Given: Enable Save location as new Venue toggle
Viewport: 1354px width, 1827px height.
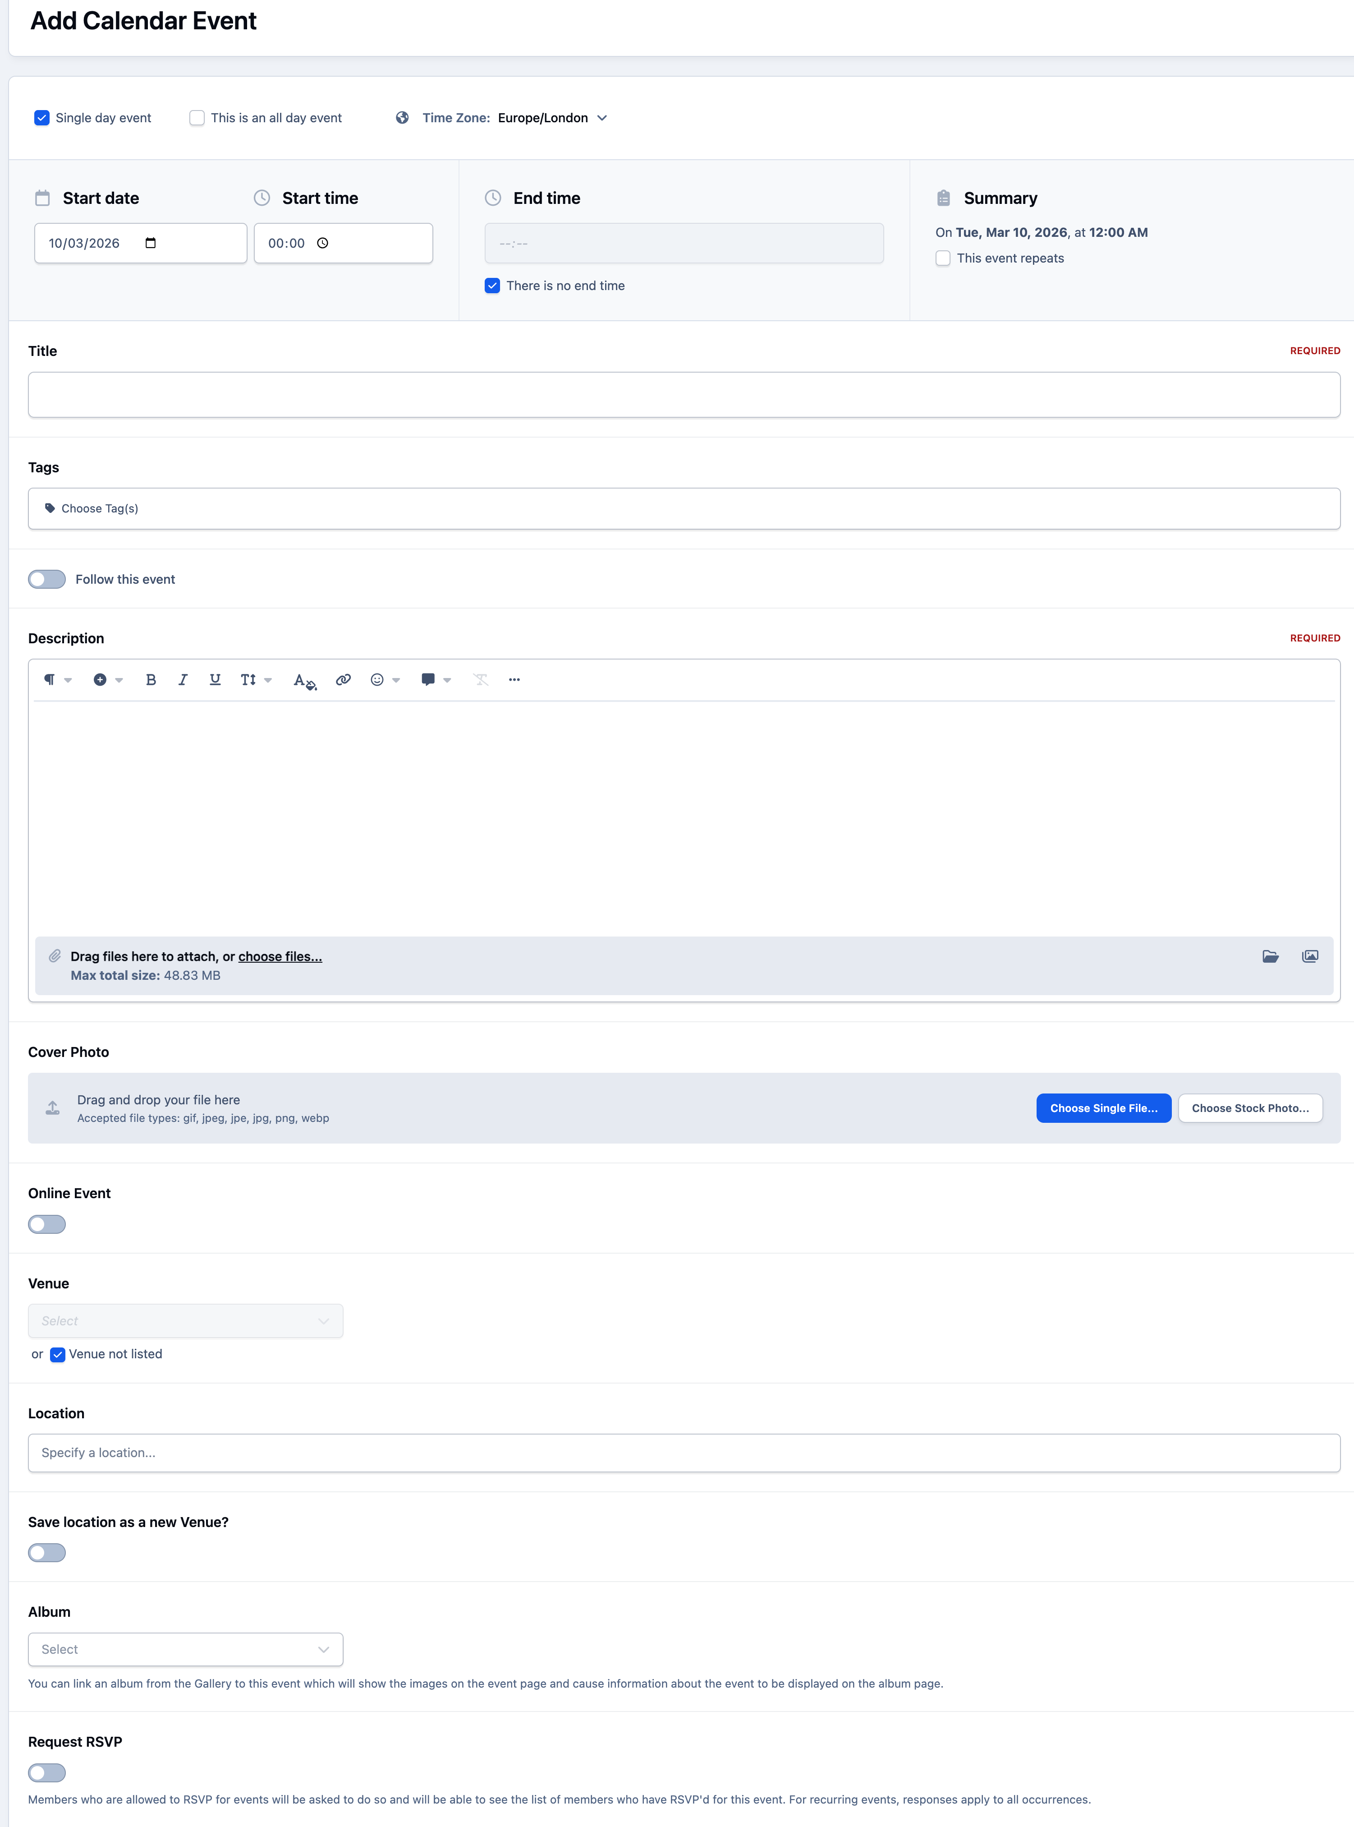Looking at the screenshot, I should (x=47, y=1553).
